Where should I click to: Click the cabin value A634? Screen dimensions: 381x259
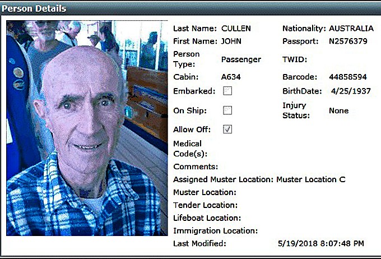231,77
